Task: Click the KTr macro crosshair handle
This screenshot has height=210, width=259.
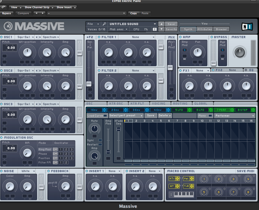Action: [177, 178]
